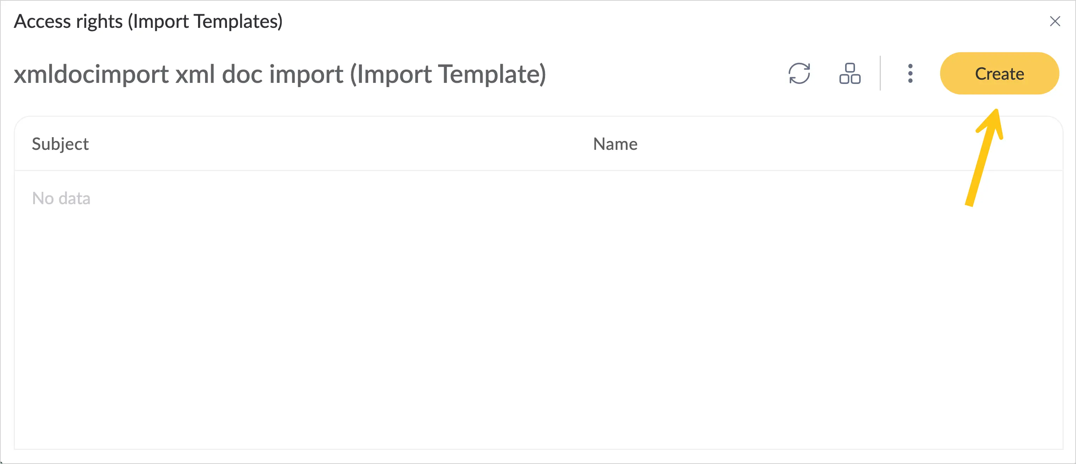Image resolution: width=1076 pixels, height=464 pixels.
Task: Open the three-dot more options menu
Action: 910,73
